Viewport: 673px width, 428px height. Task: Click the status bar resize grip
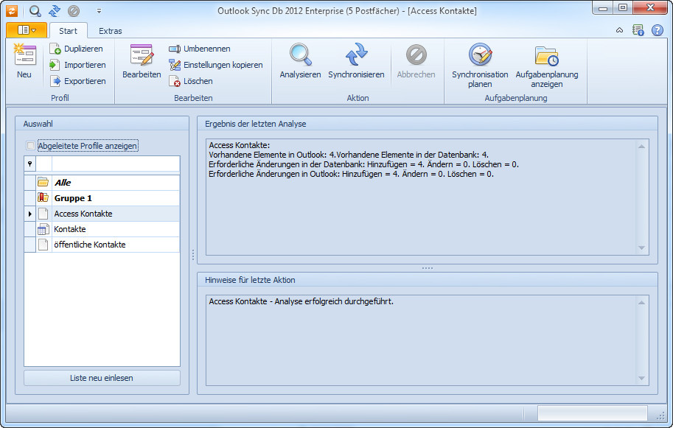click(x=660, y=415)
